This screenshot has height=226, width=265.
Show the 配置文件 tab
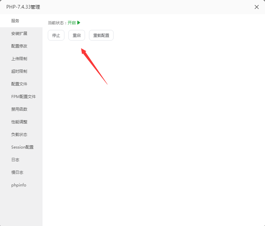19,84
